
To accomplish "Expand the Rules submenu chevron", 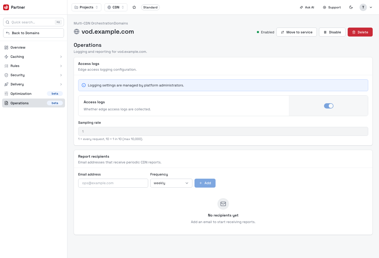I will click(x=61, y=66).
